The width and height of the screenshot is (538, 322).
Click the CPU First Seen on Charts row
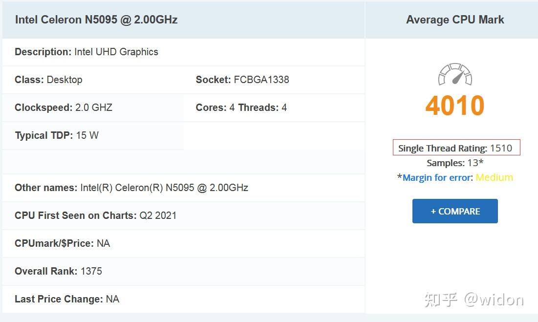coord(96,215)
